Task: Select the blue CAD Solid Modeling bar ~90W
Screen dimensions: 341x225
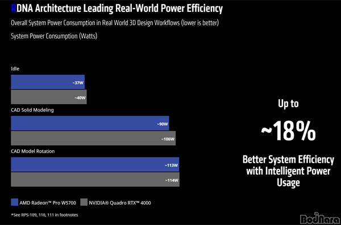Action: pos(90,123)
